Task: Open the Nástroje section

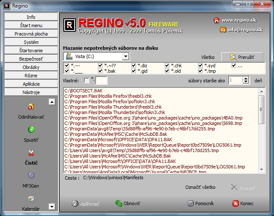Action: click(x=31, y=92)
